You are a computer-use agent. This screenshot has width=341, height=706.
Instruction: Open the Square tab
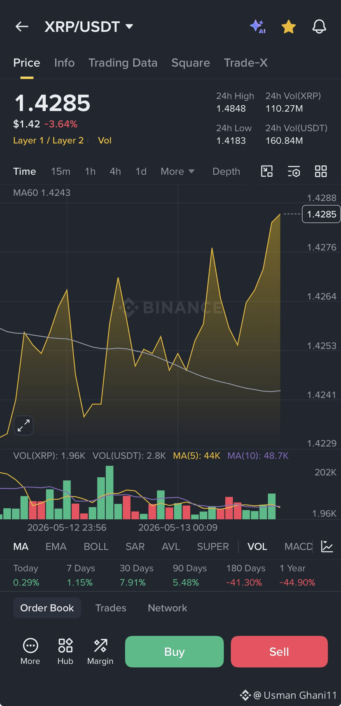(x=191, y=63)
